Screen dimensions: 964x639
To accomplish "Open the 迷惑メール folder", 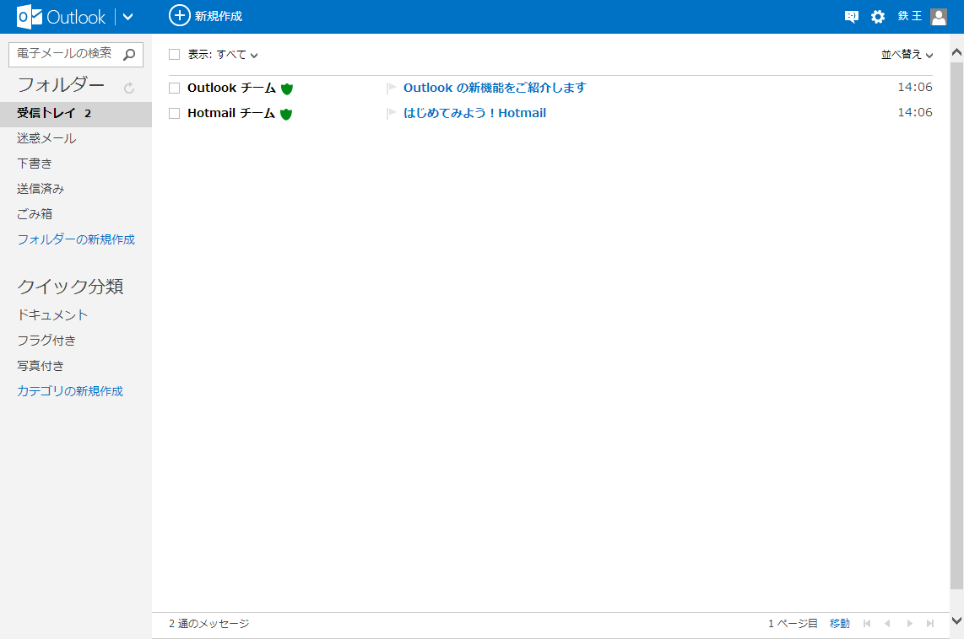I will tap(46, 139).
